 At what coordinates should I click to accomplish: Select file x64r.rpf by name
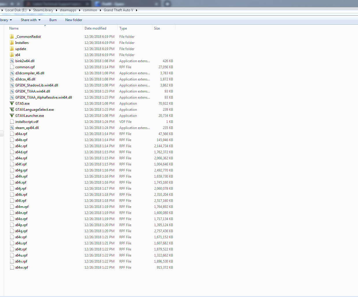[x=21, y=237]
